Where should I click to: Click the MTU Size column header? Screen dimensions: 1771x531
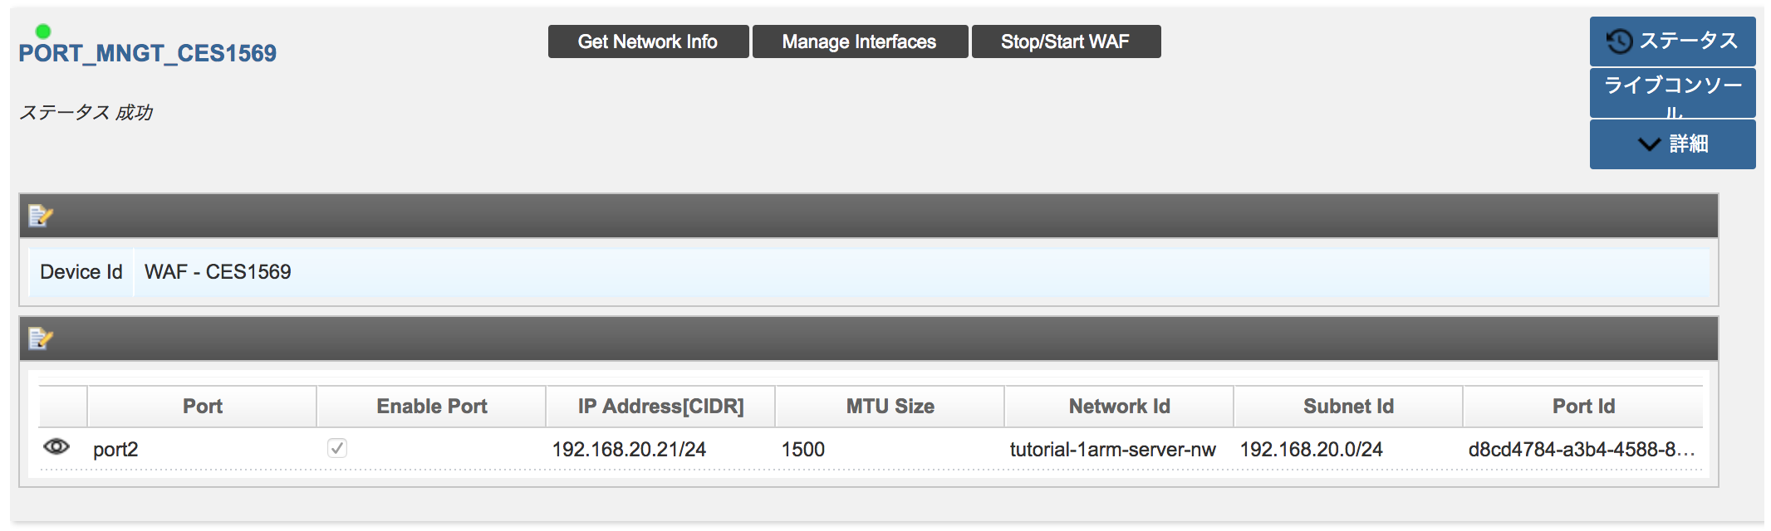click(x=890, y=407)
